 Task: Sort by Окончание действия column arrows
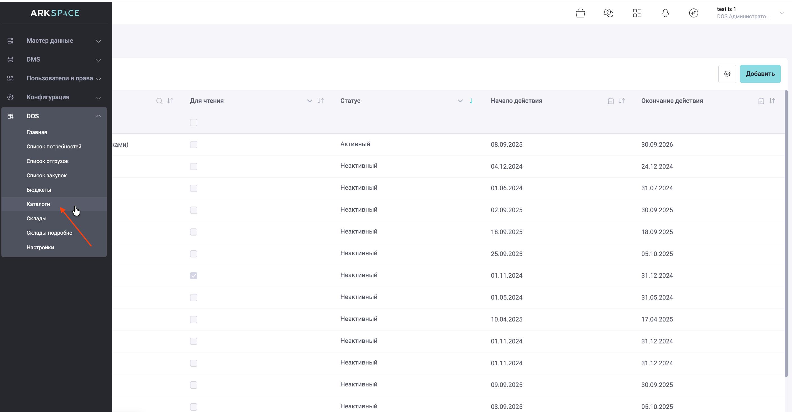pos(772,101)
